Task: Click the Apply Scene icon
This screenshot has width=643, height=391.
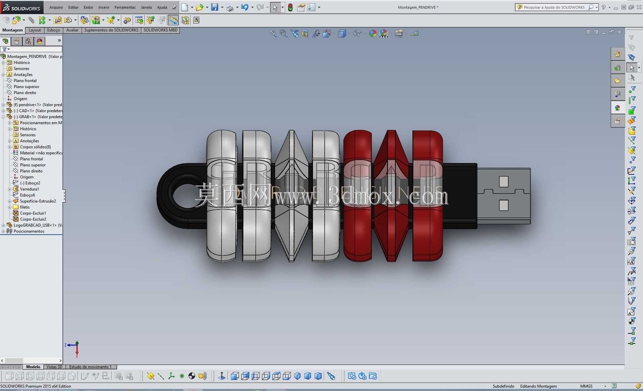Action: pos(384,33)
